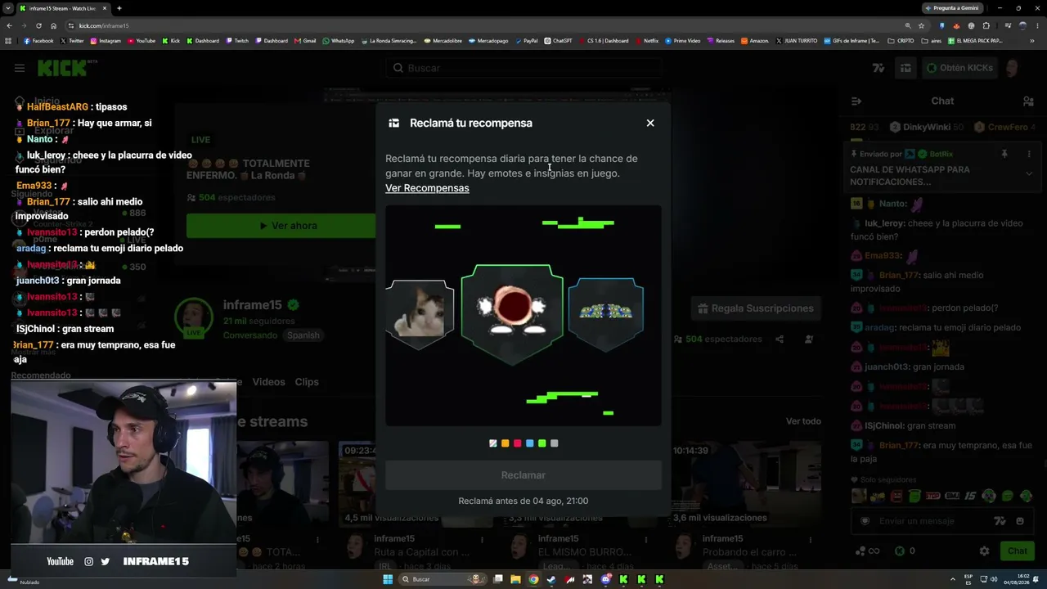Close the Reclamá tu recompensa dialog
Image resolution: width=1047 pixels, height=589 pixels.
click(650, 123)
